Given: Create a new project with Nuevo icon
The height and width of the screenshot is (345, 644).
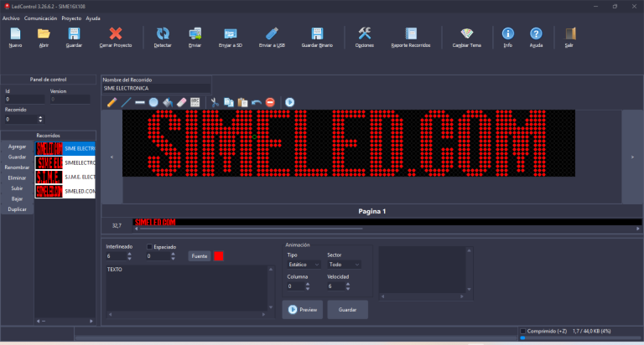Looking at the screenshot, I should pyautogui.click(x=15, y=33).
